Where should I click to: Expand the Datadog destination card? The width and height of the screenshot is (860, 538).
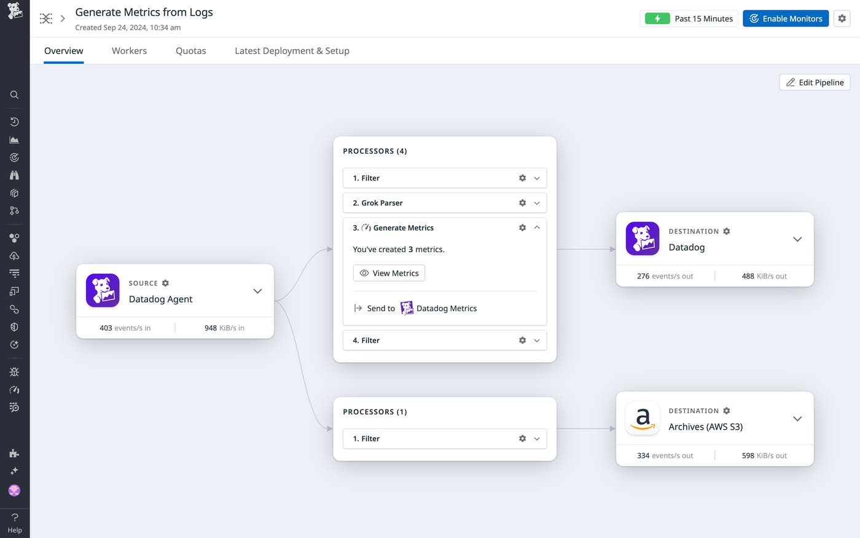[x=797, y=239]
